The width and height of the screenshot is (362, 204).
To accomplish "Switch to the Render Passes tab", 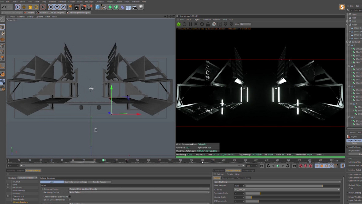I will pyautogui.click(x=99, y=182).
